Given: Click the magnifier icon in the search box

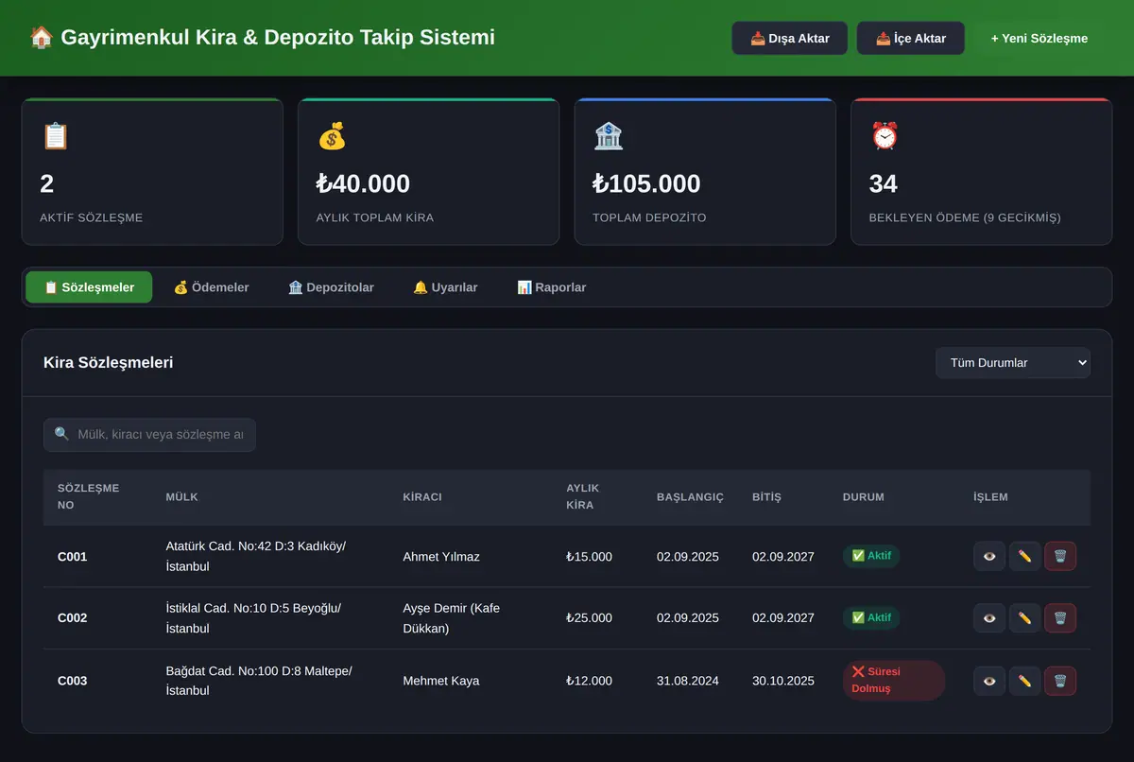Looking at the screenshot, I should (62, 434).
